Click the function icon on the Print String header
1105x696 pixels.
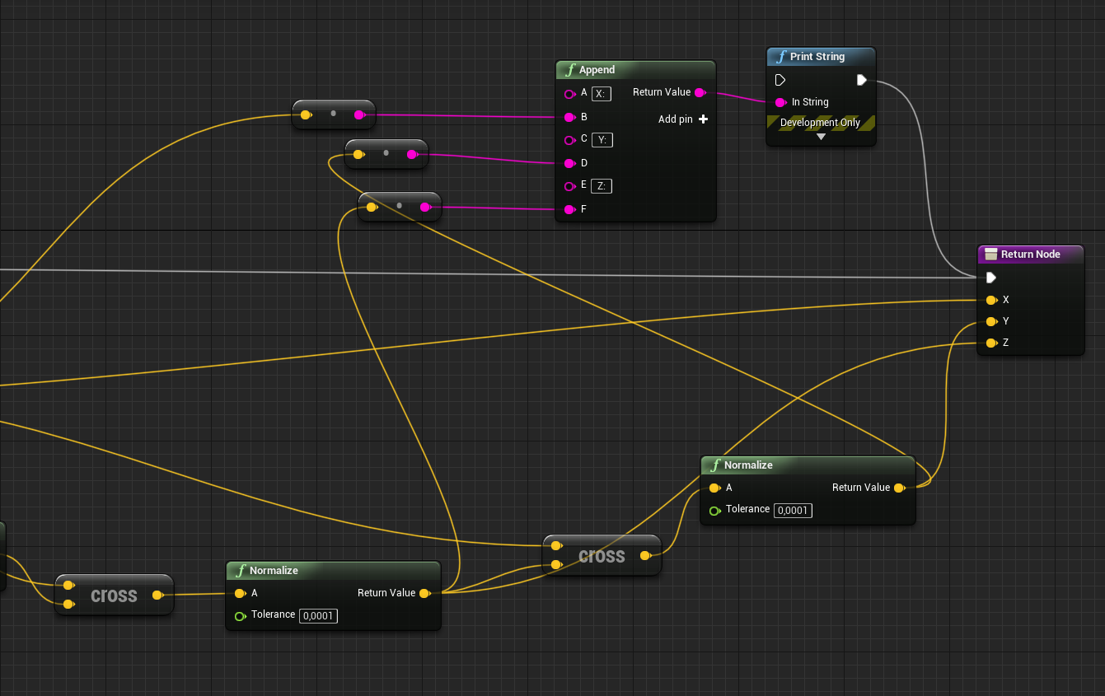tap(780, 57)
